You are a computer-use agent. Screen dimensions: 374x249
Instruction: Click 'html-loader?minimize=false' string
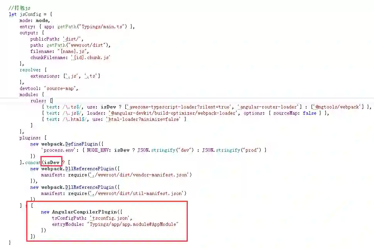click(143, 119)
